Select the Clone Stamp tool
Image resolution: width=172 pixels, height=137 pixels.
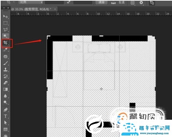pos(6,70)
